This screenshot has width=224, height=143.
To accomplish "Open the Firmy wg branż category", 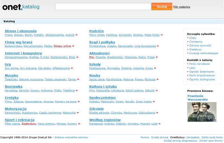I will [18, 42].
